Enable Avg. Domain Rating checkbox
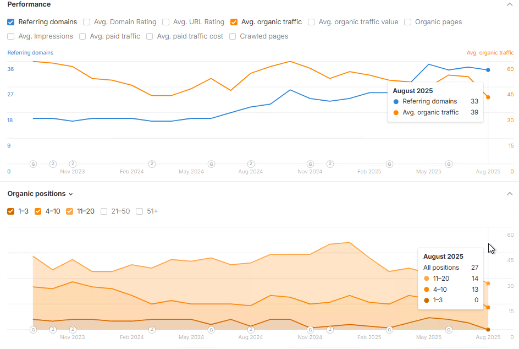 point(86,22)
